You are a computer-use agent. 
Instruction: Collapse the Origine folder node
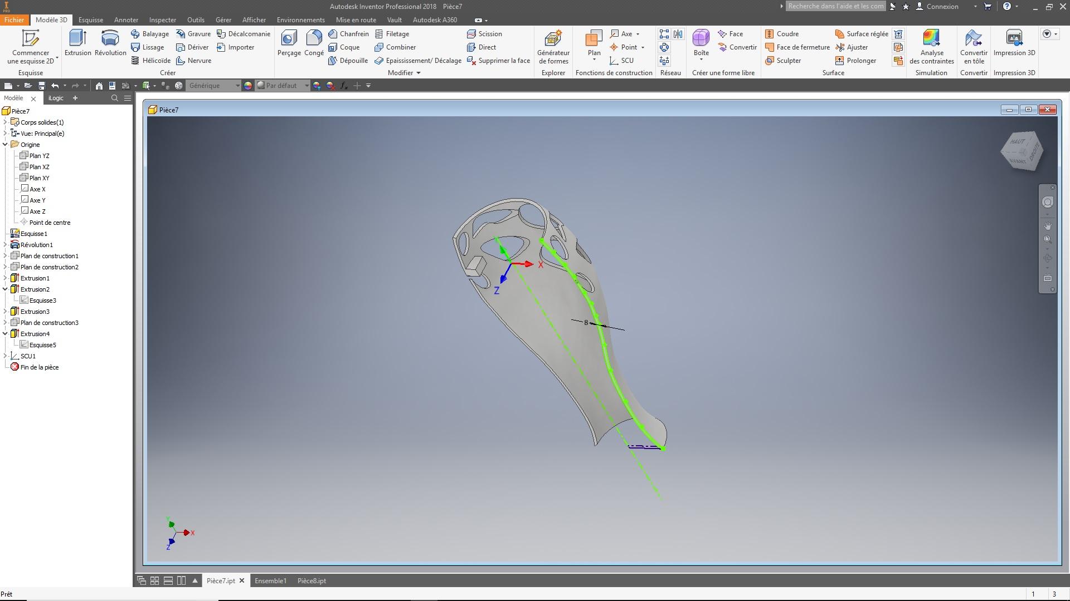(x=6, y=145)
